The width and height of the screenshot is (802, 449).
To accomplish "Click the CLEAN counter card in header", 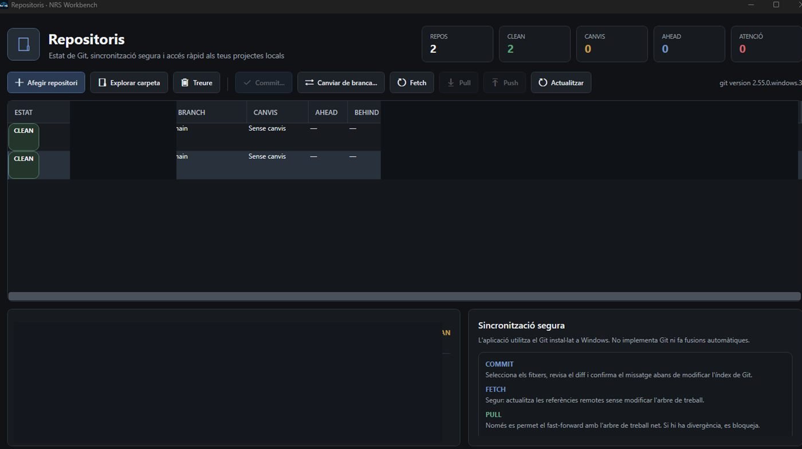I will coord(534,44).
